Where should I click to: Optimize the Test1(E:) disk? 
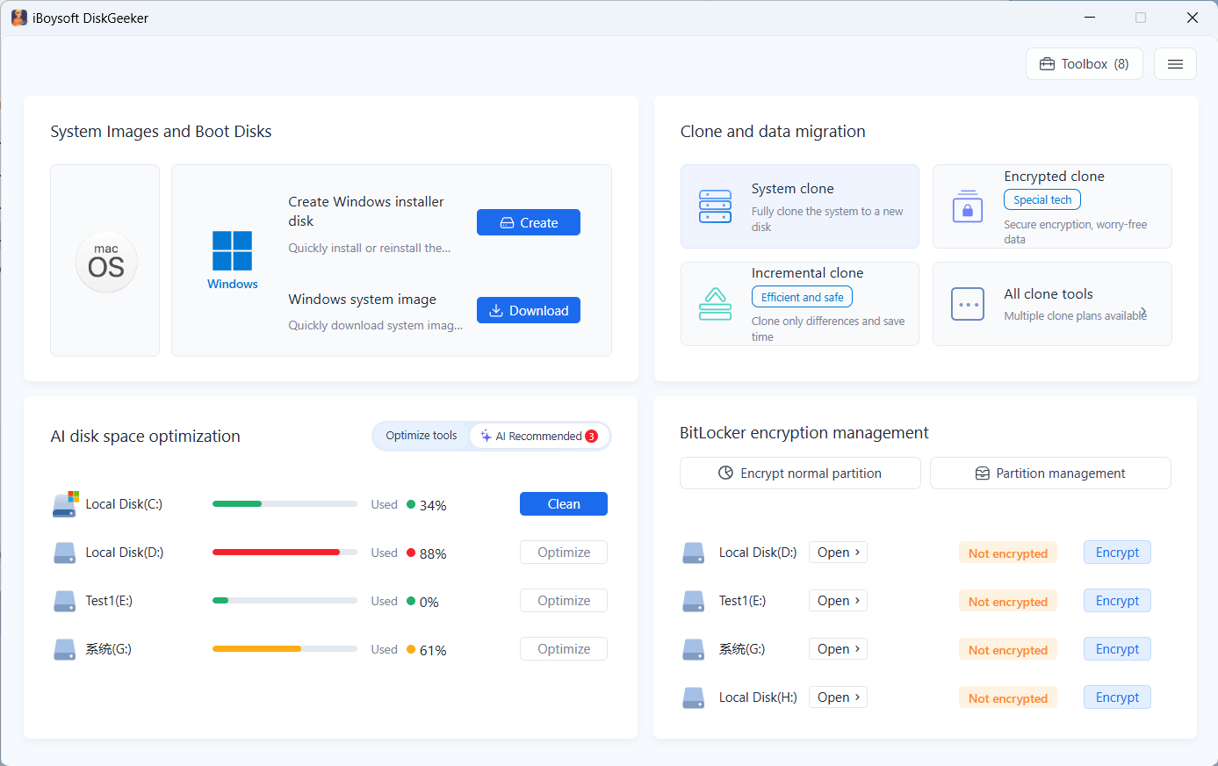[x=564, y=601]
